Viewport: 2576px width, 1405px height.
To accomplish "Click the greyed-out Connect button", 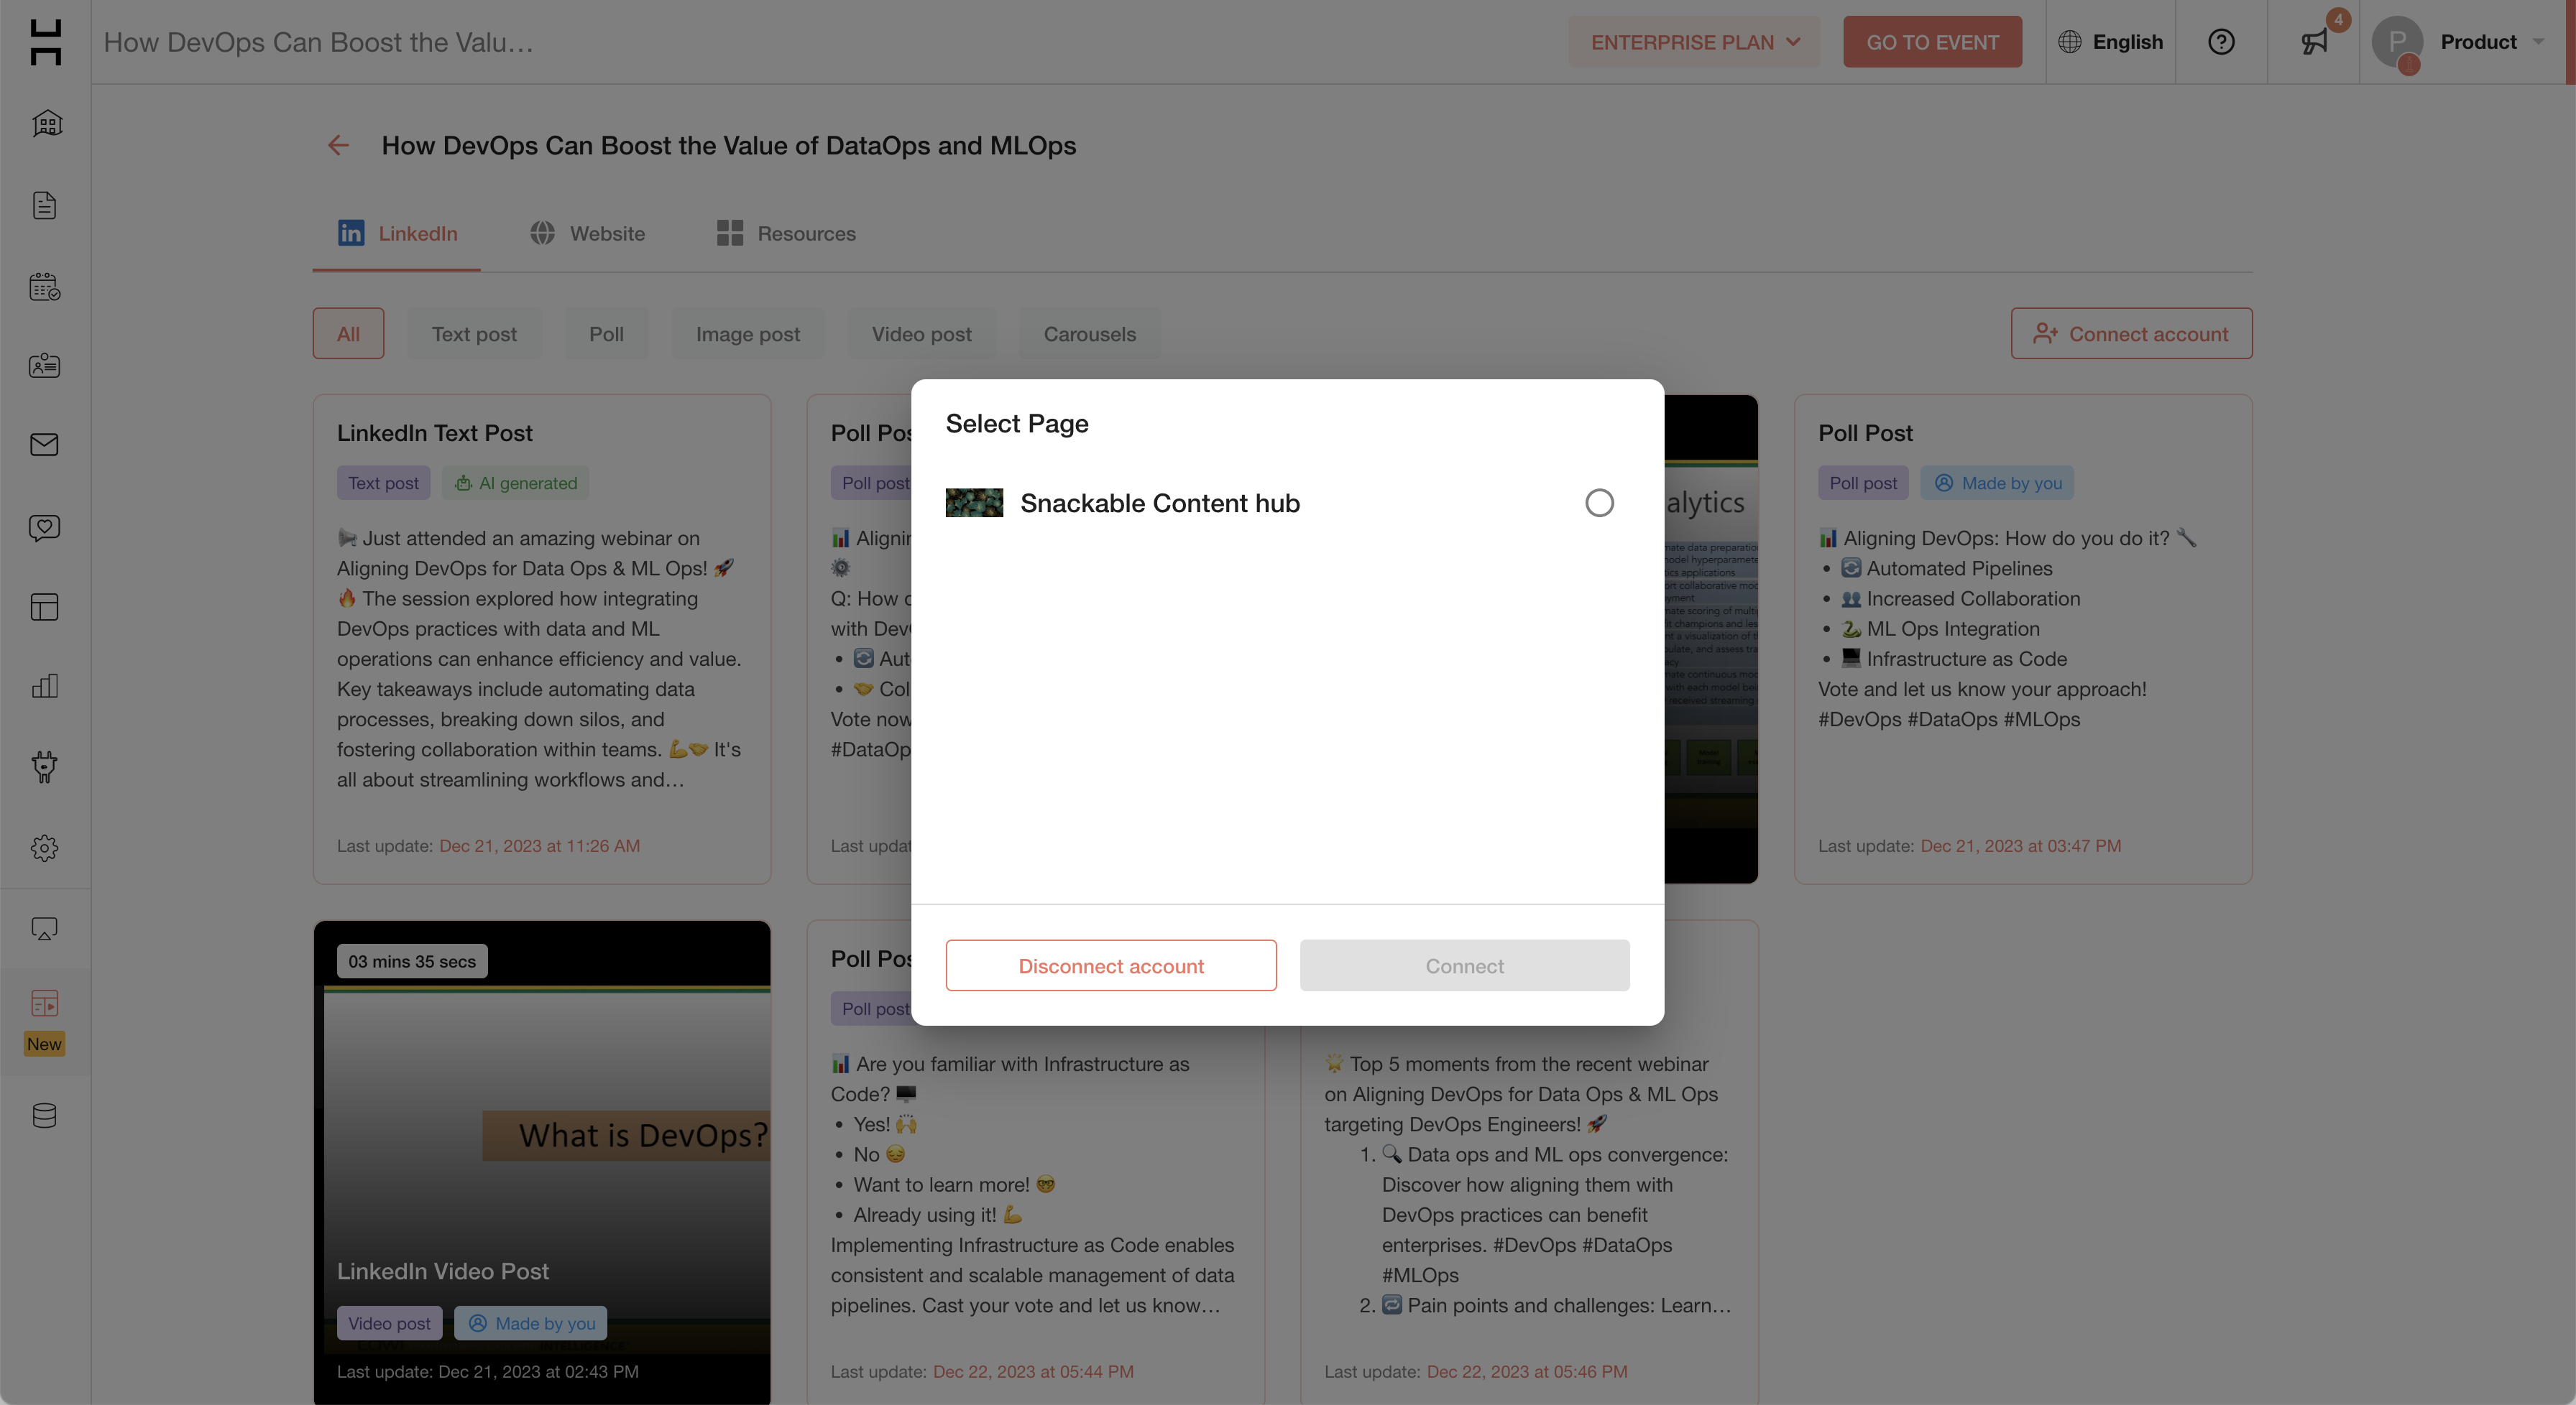I will (1464, 965).
